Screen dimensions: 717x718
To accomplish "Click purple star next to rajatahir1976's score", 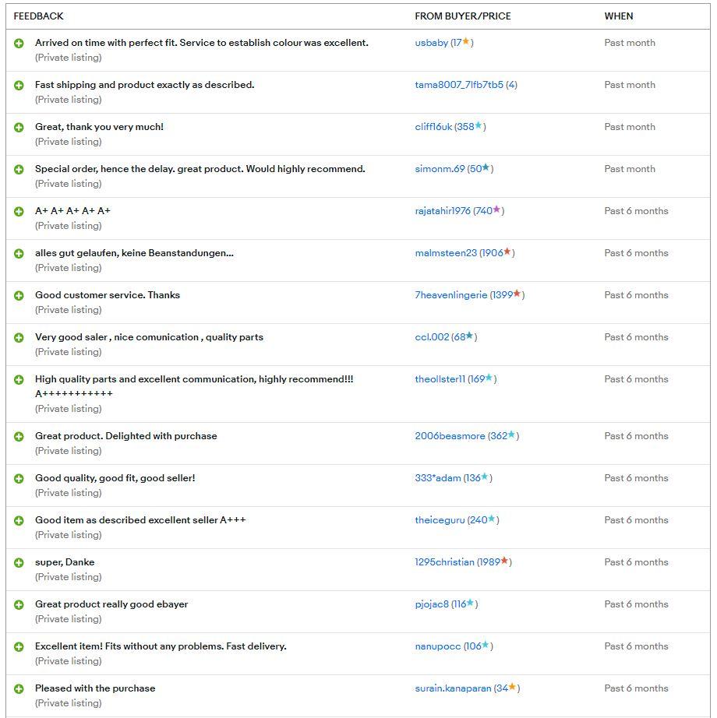I will coord(496,210).
